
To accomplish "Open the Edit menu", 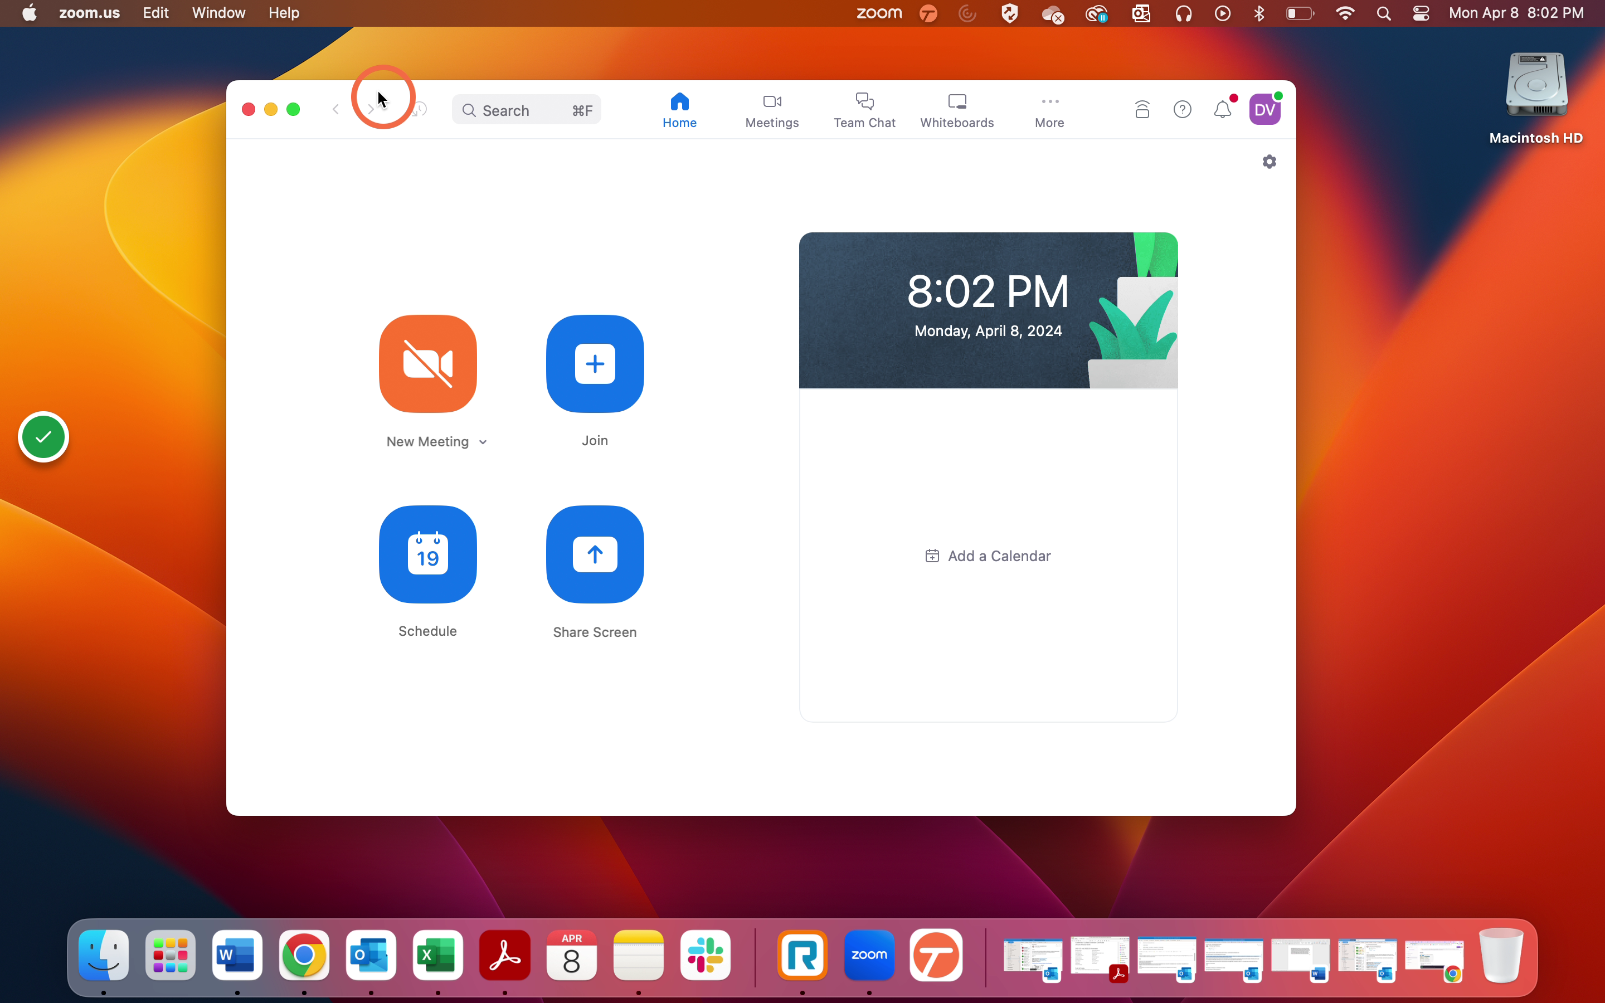I will click(156, 13).
